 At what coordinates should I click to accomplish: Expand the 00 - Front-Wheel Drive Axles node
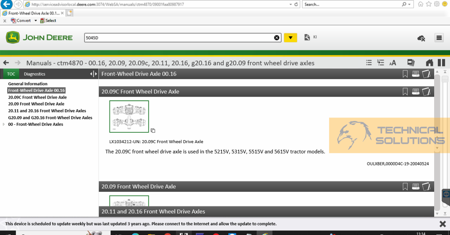(4, 124)
